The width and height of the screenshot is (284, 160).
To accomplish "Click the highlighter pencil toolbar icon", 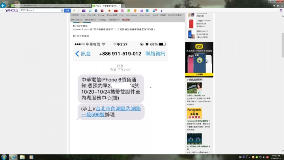I will [74, 11].
